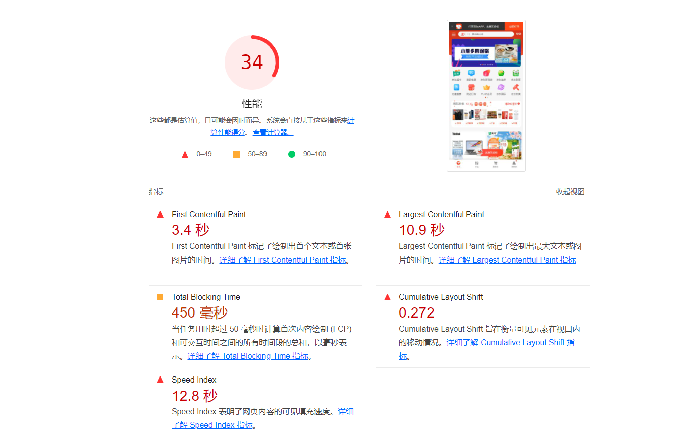The width and height of the screenshot is (692, 440).
Task: Click the orange square 50–89 legend icon
Action: [x=236, y=154]
